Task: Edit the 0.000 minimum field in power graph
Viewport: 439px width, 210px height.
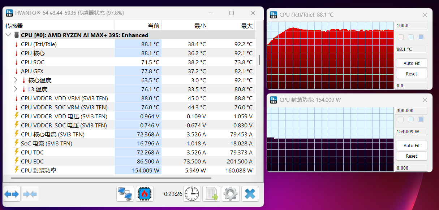Action: pos(411,168)
